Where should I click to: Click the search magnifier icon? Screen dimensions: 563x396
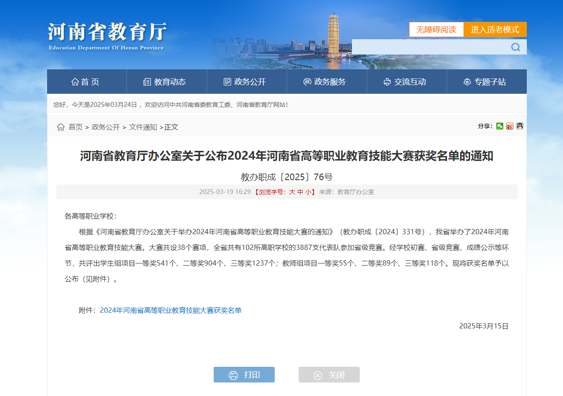click(515, 47)
